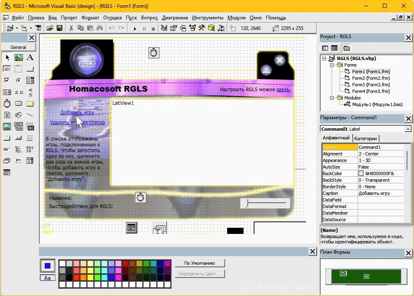Screen dimensions: 414x296
Task: Switch to the Категории tab
Action: tap(366, 138)
